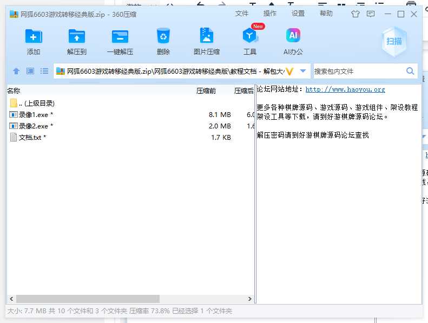
Task: Click the feedback message icon in title bar
Action: [x=371, y=14]
